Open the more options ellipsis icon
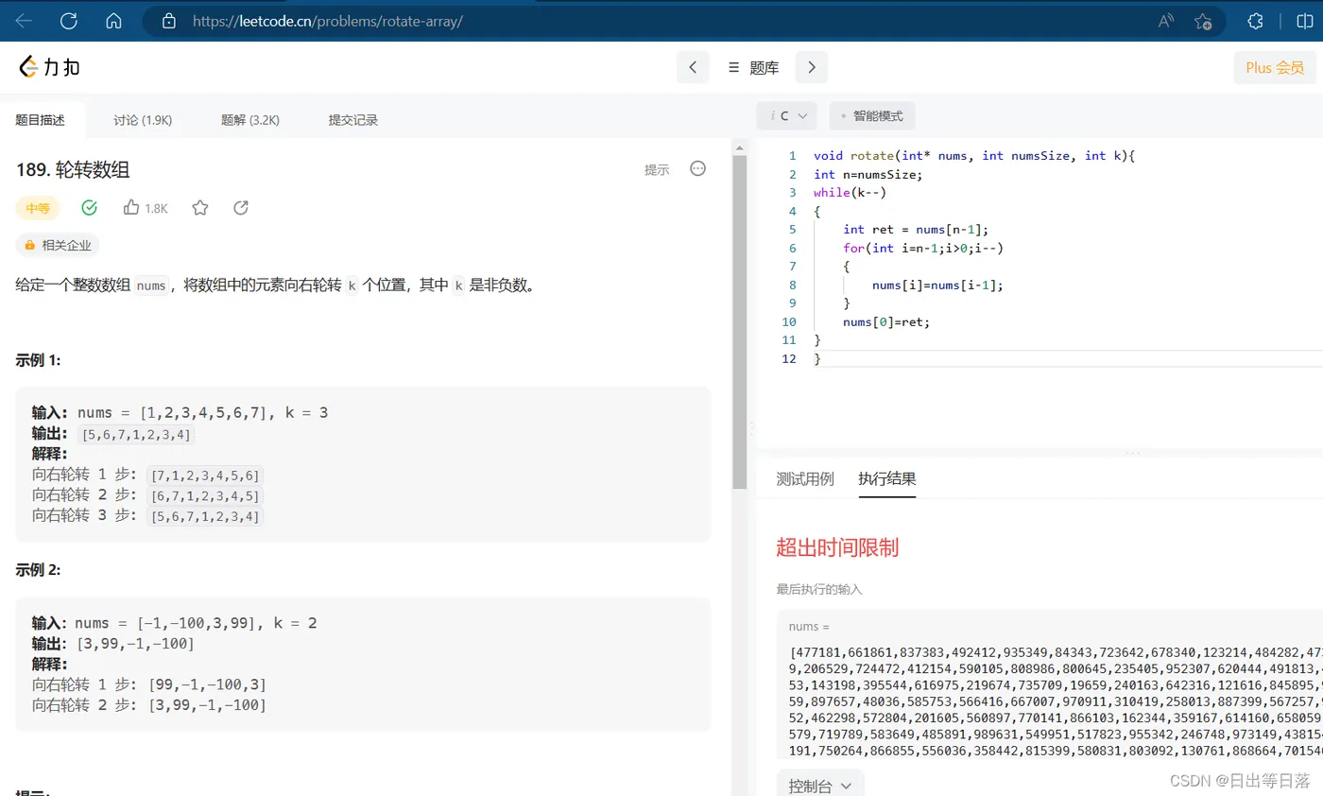Viewport: 1323px width, 796px height. coord(698,168)
